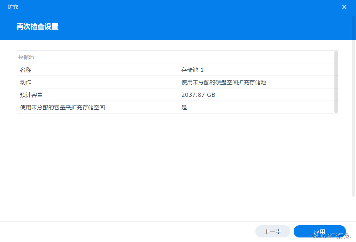Click the top portion of the scrollbar track
The width and height of the screenshot is (356, 242).
pos(336,56)
